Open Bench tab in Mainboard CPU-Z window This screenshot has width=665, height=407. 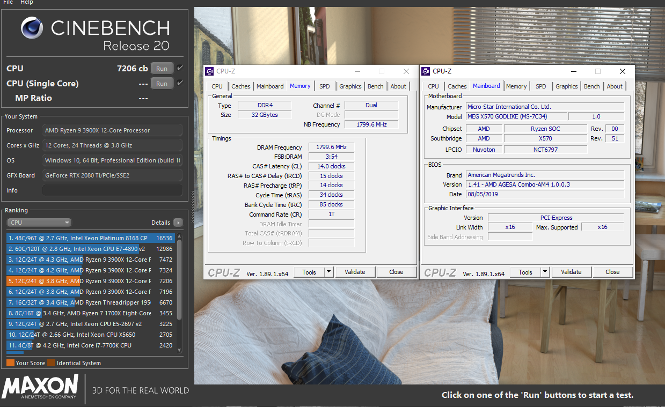(x=592, y=86)
